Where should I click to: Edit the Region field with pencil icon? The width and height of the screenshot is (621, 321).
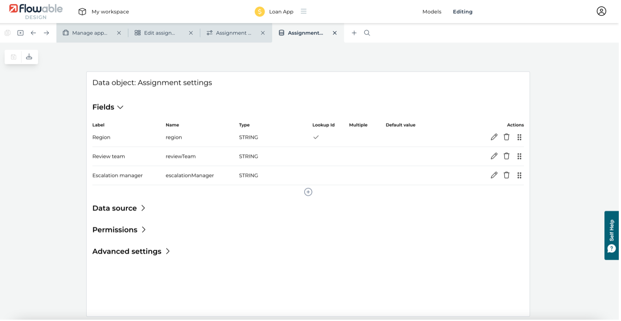[x=494, y=137]
